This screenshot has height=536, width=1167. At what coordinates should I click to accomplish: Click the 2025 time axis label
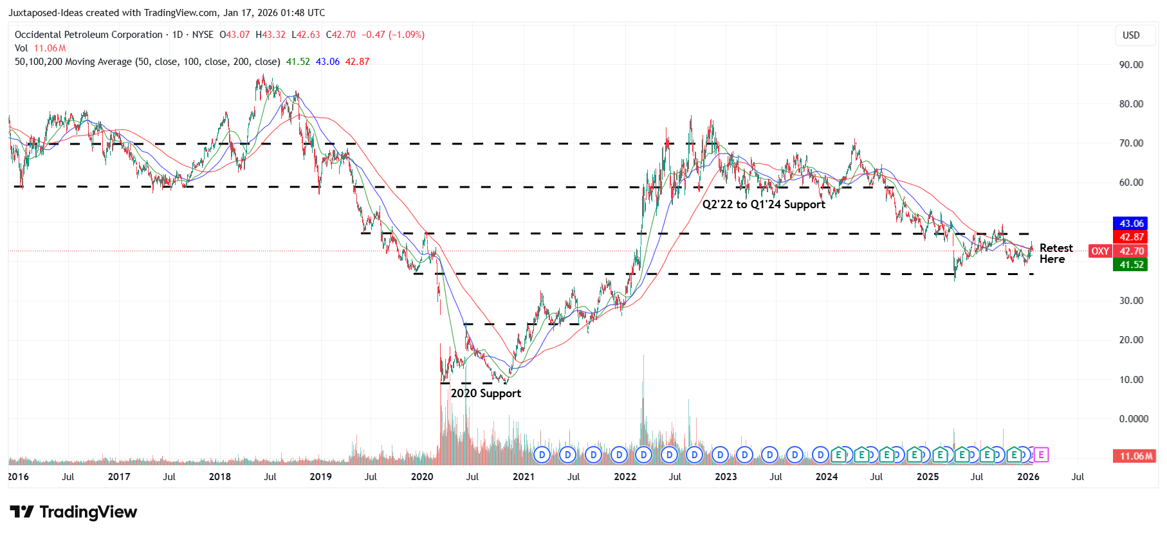pos(928,477)
